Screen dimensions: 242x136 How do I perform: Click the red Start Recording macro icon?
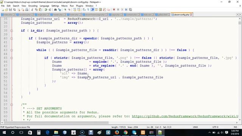tap(114, 10)
